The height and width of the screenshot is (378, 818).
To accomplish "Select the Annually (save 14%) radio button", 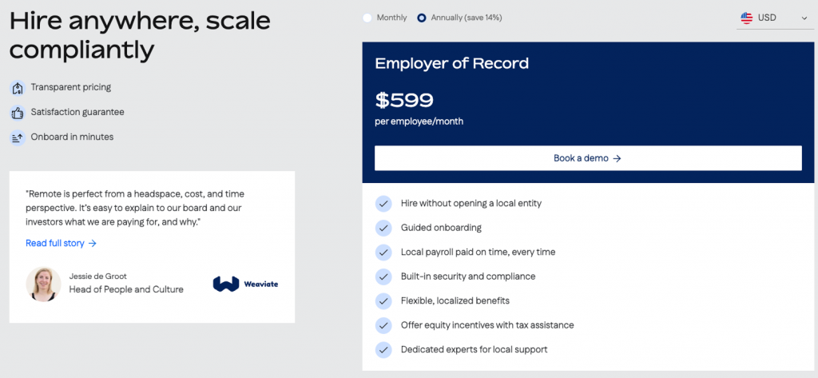I will (x=422, y=18).
